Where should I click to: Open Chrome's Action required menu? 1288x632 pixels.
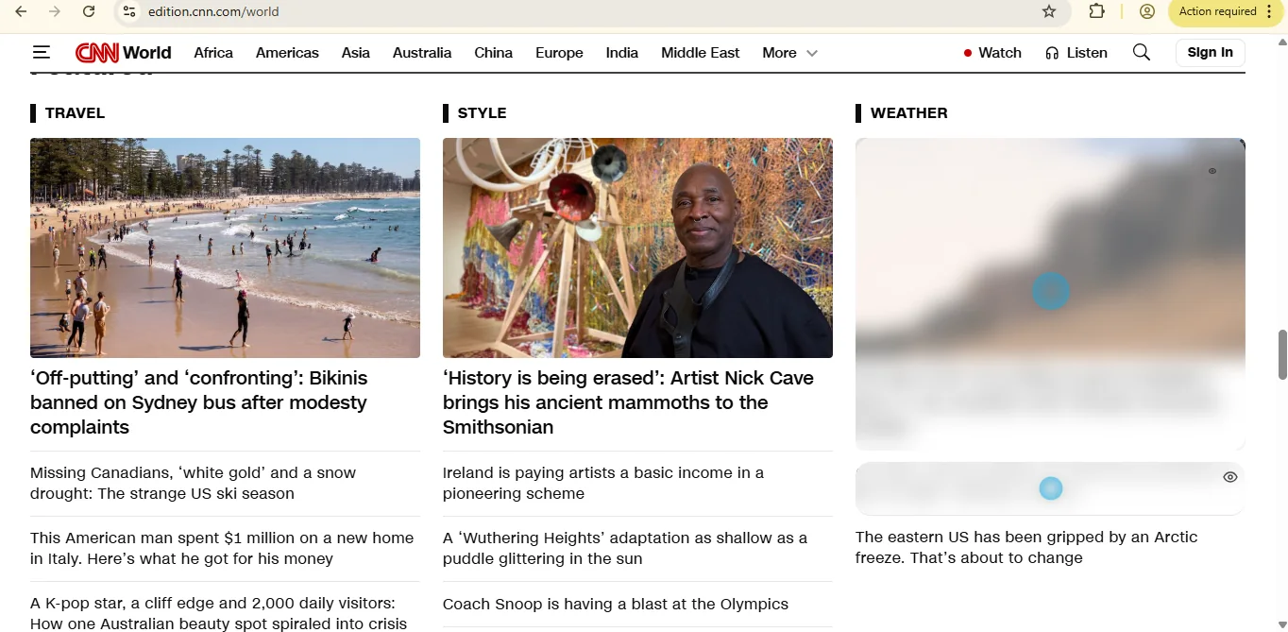1227,11
